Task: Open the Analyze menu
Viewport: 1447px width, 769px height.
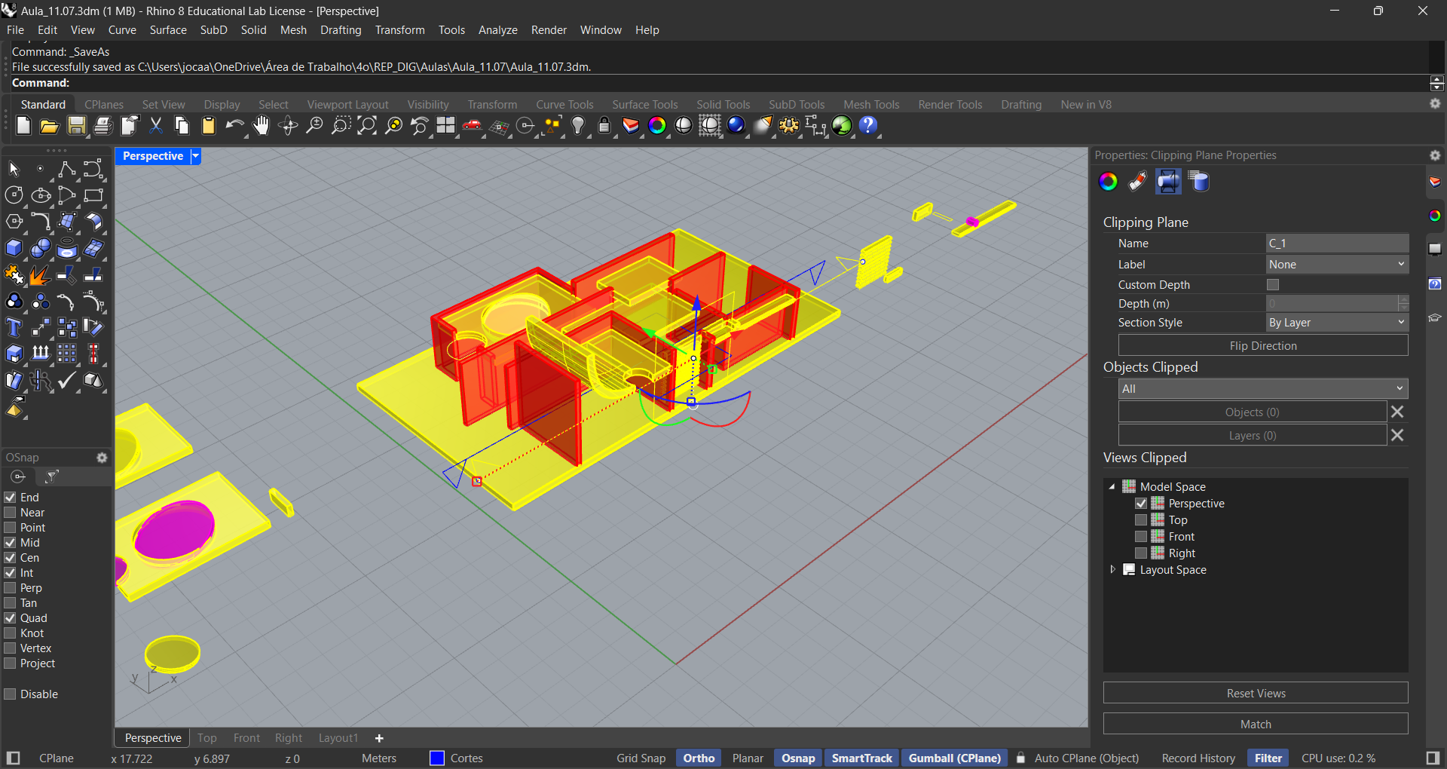Action: click(497, 30)
